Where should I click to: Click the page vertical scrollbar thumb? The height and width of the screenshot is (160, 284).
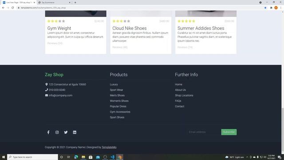click(x=283, y=130)
